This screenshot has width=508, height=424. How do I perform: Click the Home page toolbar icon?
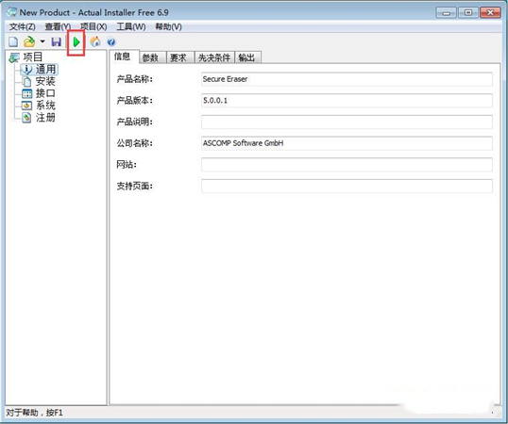[95, 41]
